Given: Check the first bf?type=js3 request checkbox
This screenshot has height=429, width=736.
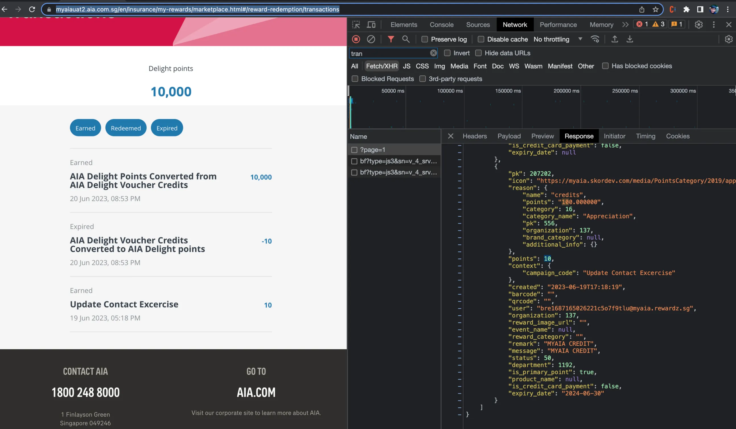Looking at the screenshot, I should pyautogui.click(x=354, y=161).
